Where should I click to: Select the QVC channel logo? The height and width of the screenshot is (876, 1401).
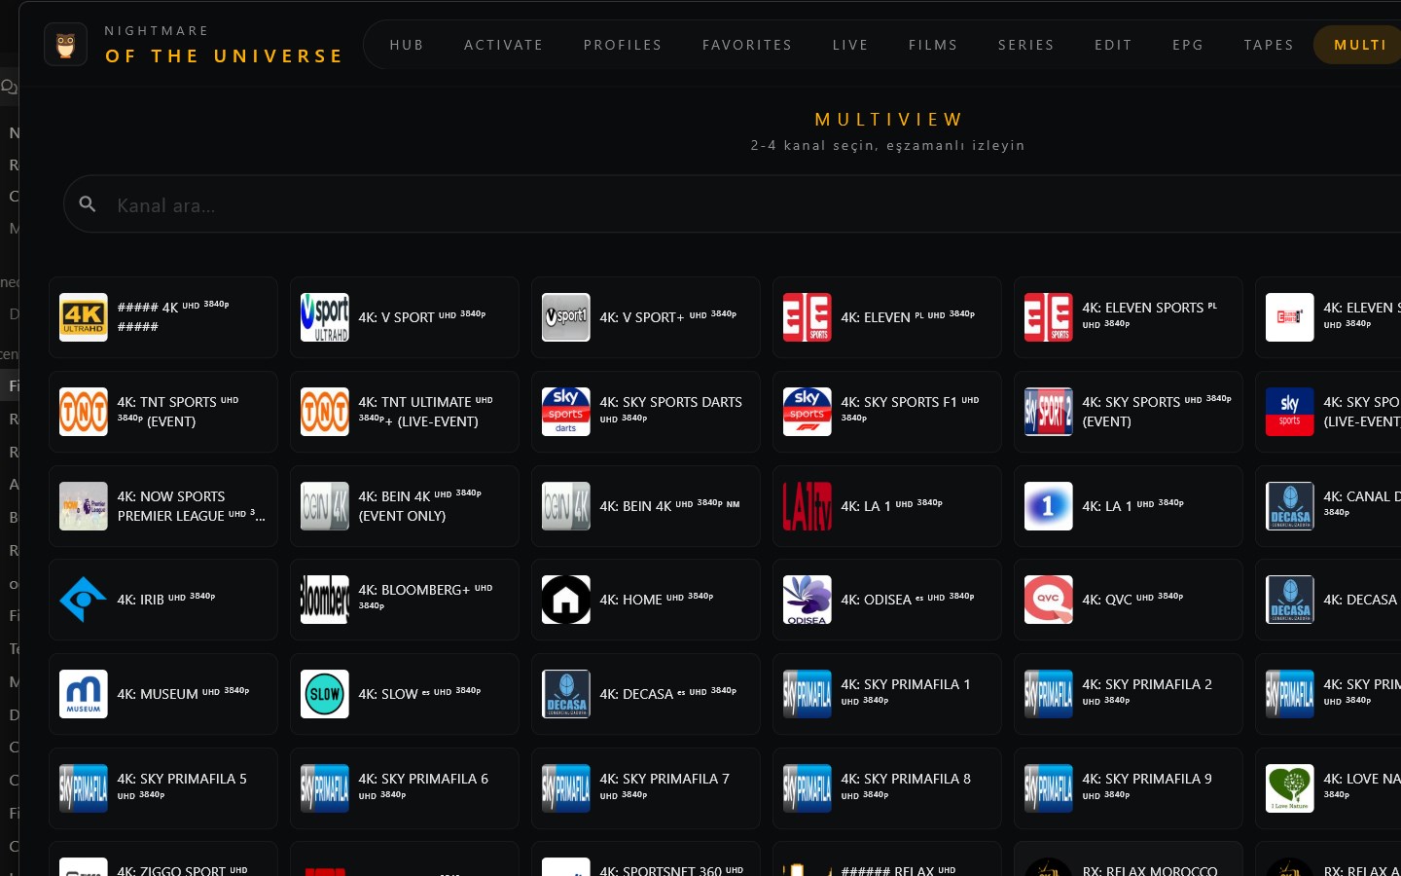[1049, 600]
